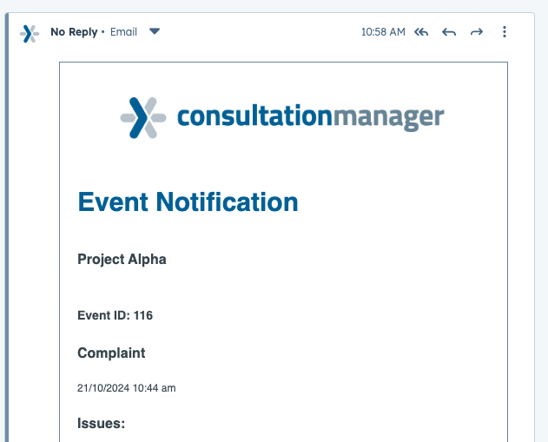Viewport: 548px width, 442px height.
Task: Click the blue vertical bar at the message's left edge
Action: click(7, 226)
